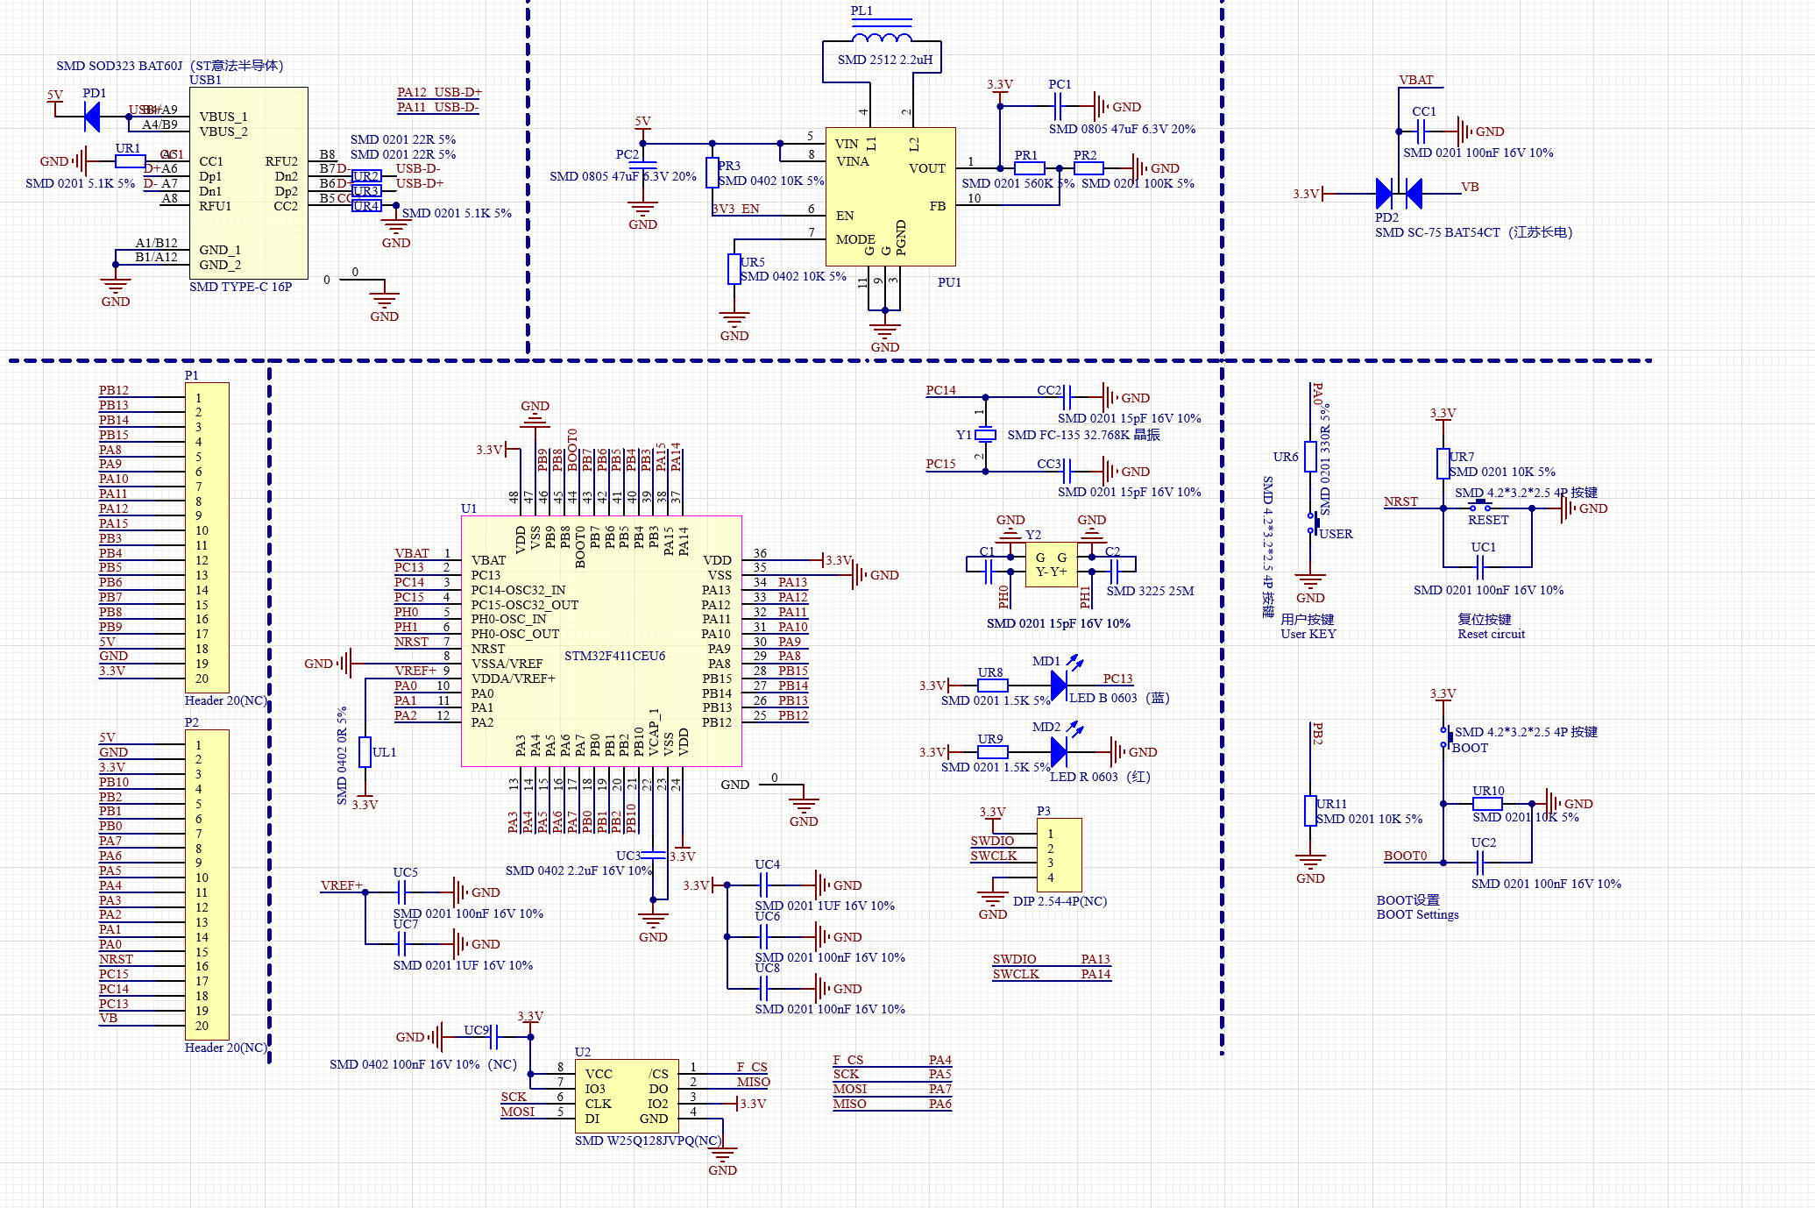1815x1208 pixels.
Task: Click the Y2 25M crystal component
Action: point(1051,564)
